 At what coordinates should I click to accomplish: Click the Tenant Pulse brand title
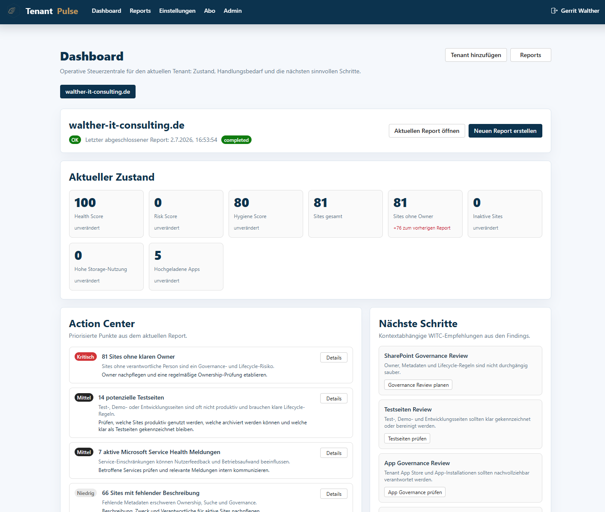pyautogui.click(x=52, y=11)
